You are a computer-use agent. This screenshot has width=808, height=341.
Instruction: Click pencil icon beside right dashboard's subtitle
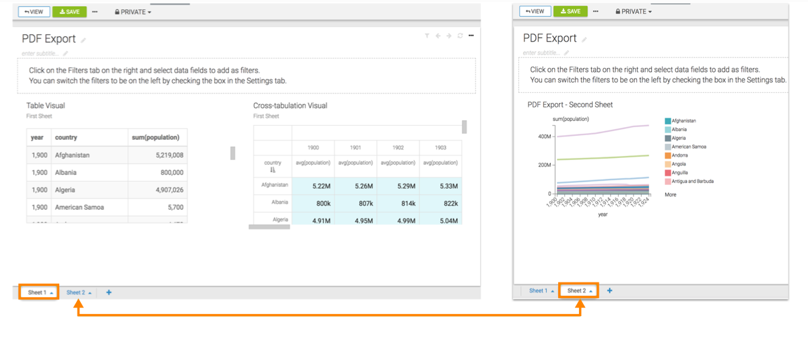coord(567,53)
